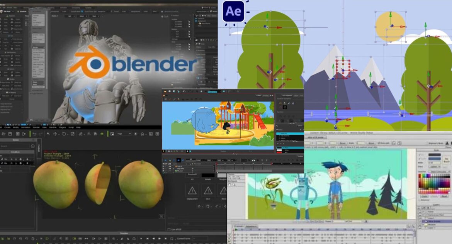Click the Displacement warning texture slot

pos(192,190)
